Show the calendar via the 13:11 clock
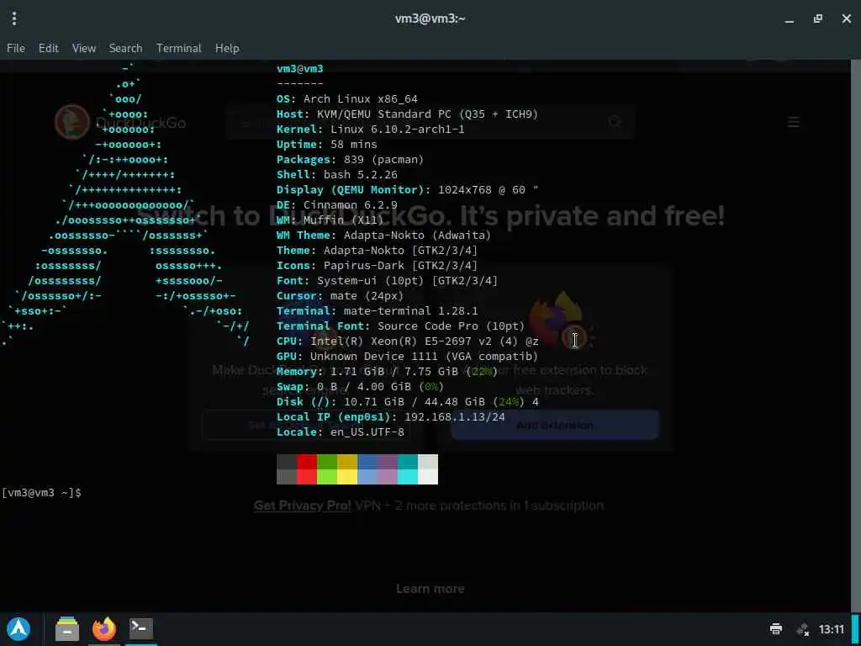 coord(832,629)
